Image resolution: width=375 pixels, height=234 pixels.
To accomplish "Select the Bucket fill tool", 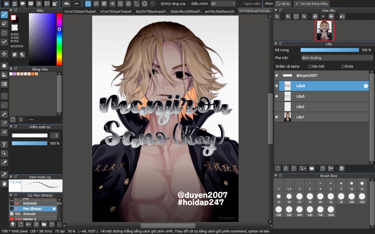I will coord(4,75).
